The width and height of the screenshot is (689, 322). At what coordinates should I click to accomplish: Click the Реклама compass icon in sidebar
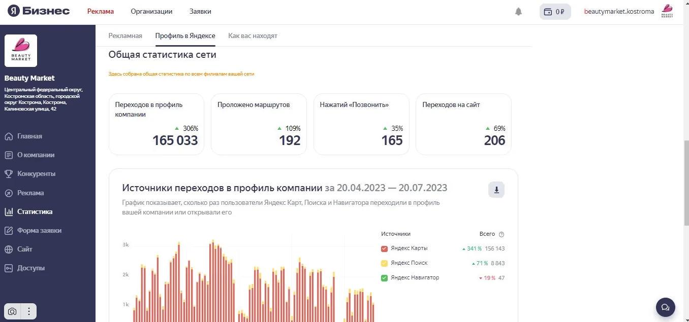click(x=9, y=193)
